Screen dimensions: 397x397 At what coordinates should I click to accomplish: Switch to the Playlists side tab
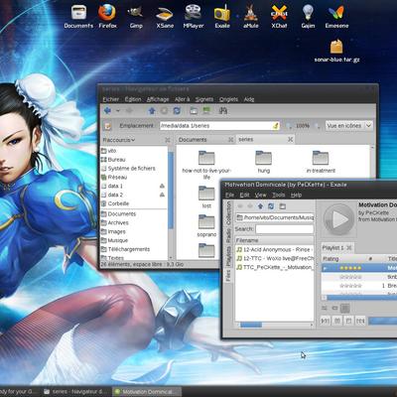pos(228,256)
